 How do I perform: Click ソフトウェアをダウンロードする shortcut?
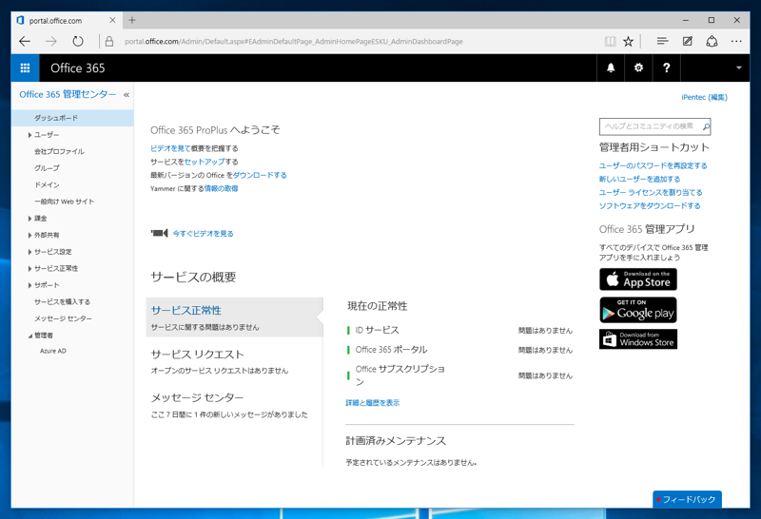[650, 205]
